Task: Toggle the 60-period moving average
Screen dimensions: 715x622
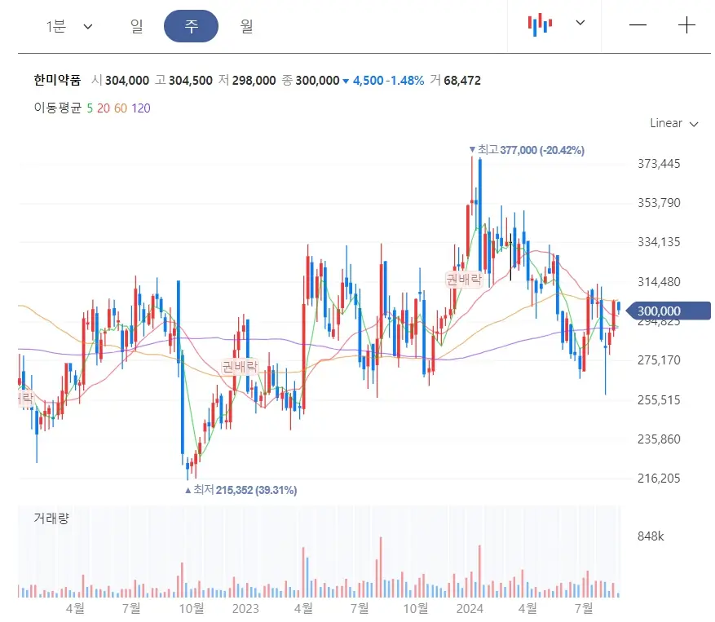Action: click(119, 107)
